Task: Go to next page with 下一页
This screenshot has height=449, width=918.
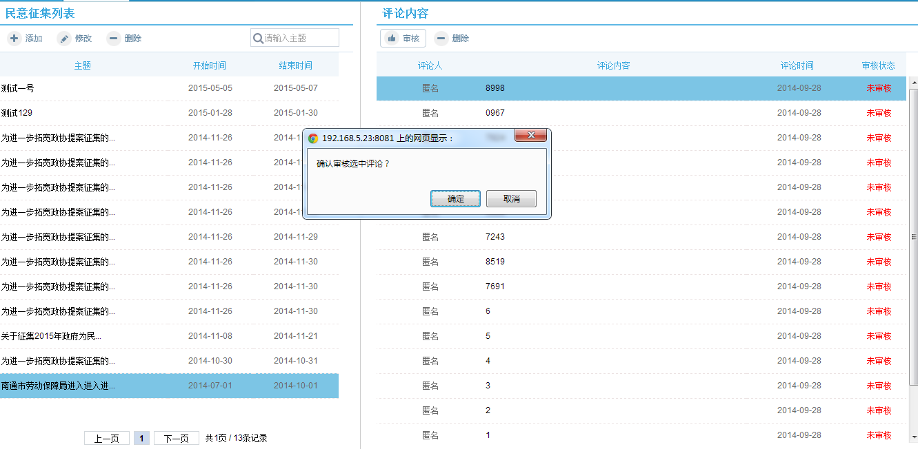Action: coord(177,438)
